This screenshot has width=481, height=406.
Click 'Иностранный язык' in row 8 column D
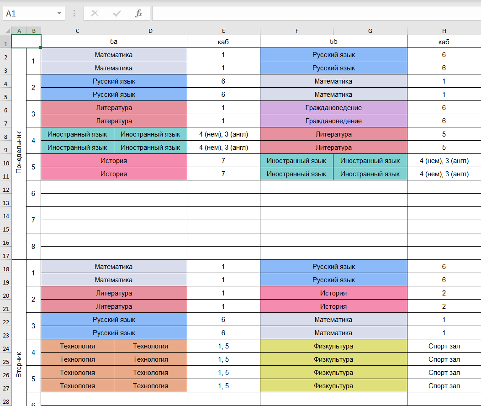tap(150, 134)
